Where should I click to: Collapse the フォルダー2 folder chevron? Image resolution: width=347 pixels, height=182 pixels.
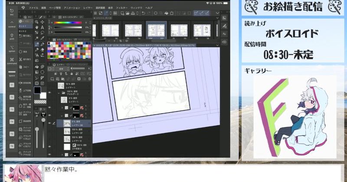59,93
